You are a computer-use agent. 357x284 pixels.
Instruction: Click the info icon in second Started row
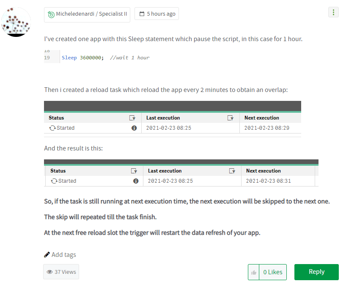[x=136, y=181]
